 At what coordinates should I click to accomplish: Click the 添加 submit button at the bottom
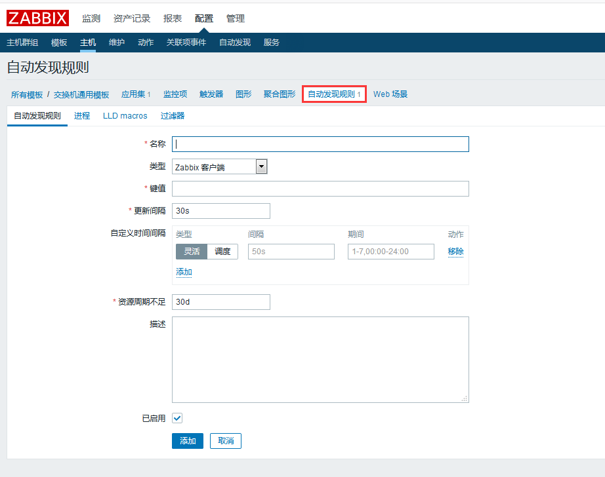tap(188, 441)
